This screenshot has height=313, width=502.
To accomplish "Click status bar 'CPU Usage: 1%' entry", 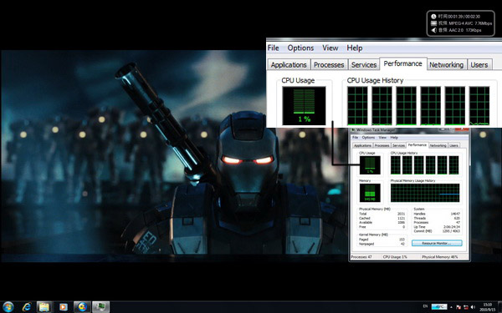I will [x=395, y=257].
